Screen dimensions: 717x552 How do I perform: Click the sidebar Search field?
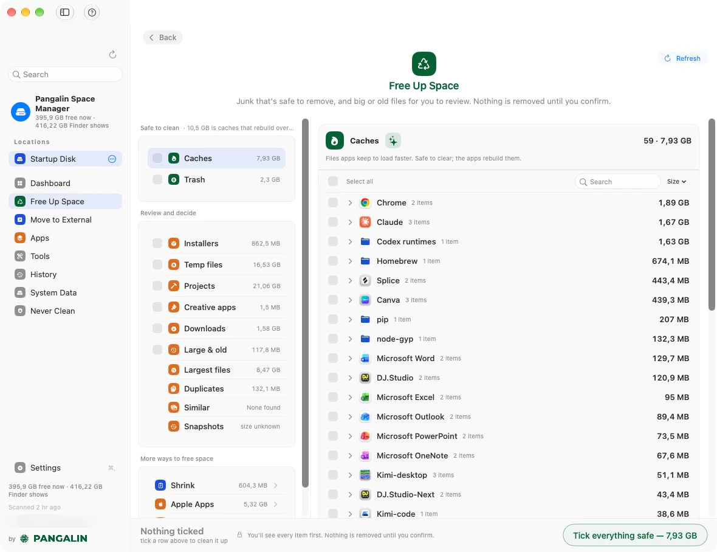(x=66, y=74)
